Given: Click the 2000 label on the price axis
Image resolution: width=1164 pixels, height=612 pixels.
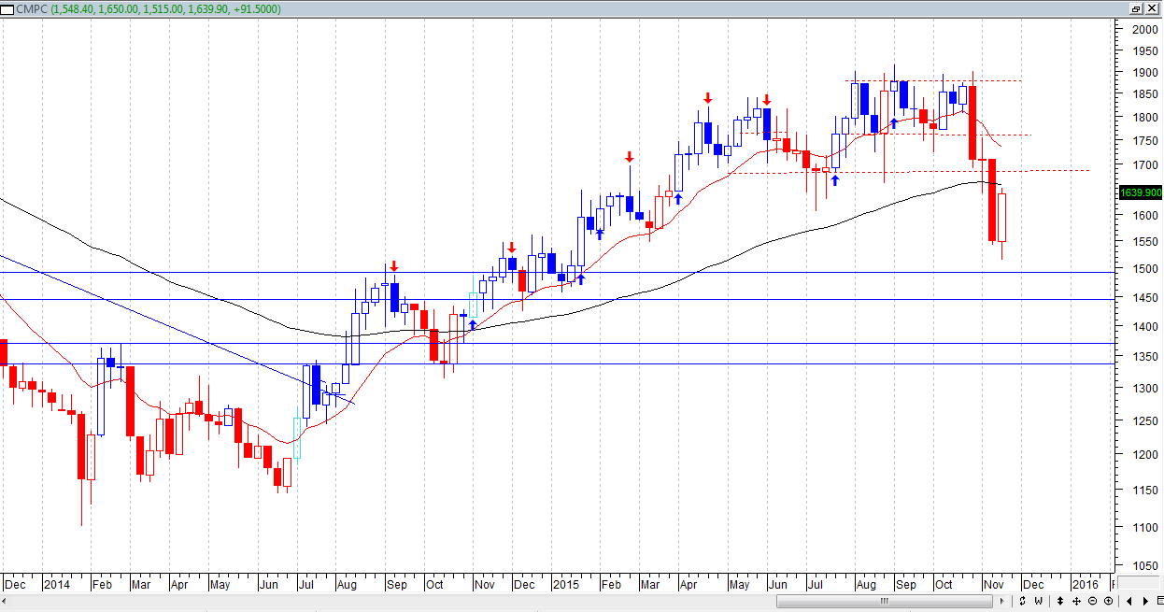Looking at the screenshot, I should (x=1144, y=29).
